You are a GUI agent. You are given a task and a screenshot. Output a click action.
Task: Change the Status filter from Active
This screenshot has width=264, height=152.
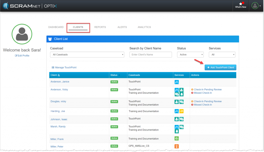190,54
